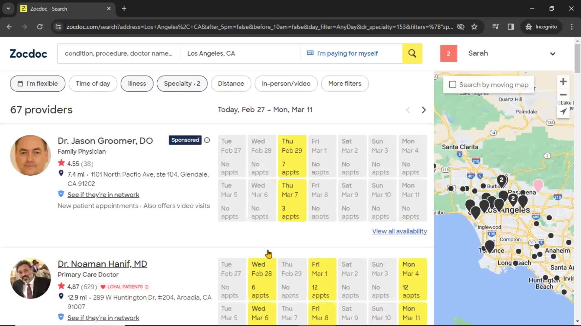Viewport: 581px width, 326px height.
Task: Toggle Search by moving map checkbox
Action: click(x=452, y=85)
